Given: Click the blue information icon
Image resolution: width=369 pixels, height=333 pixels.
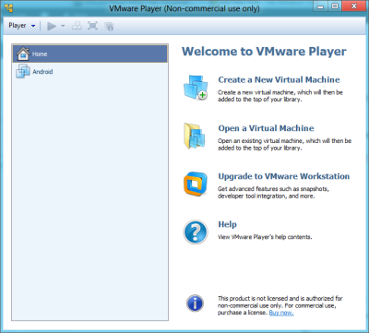Looking at the screenshot, I should (195, 303).
